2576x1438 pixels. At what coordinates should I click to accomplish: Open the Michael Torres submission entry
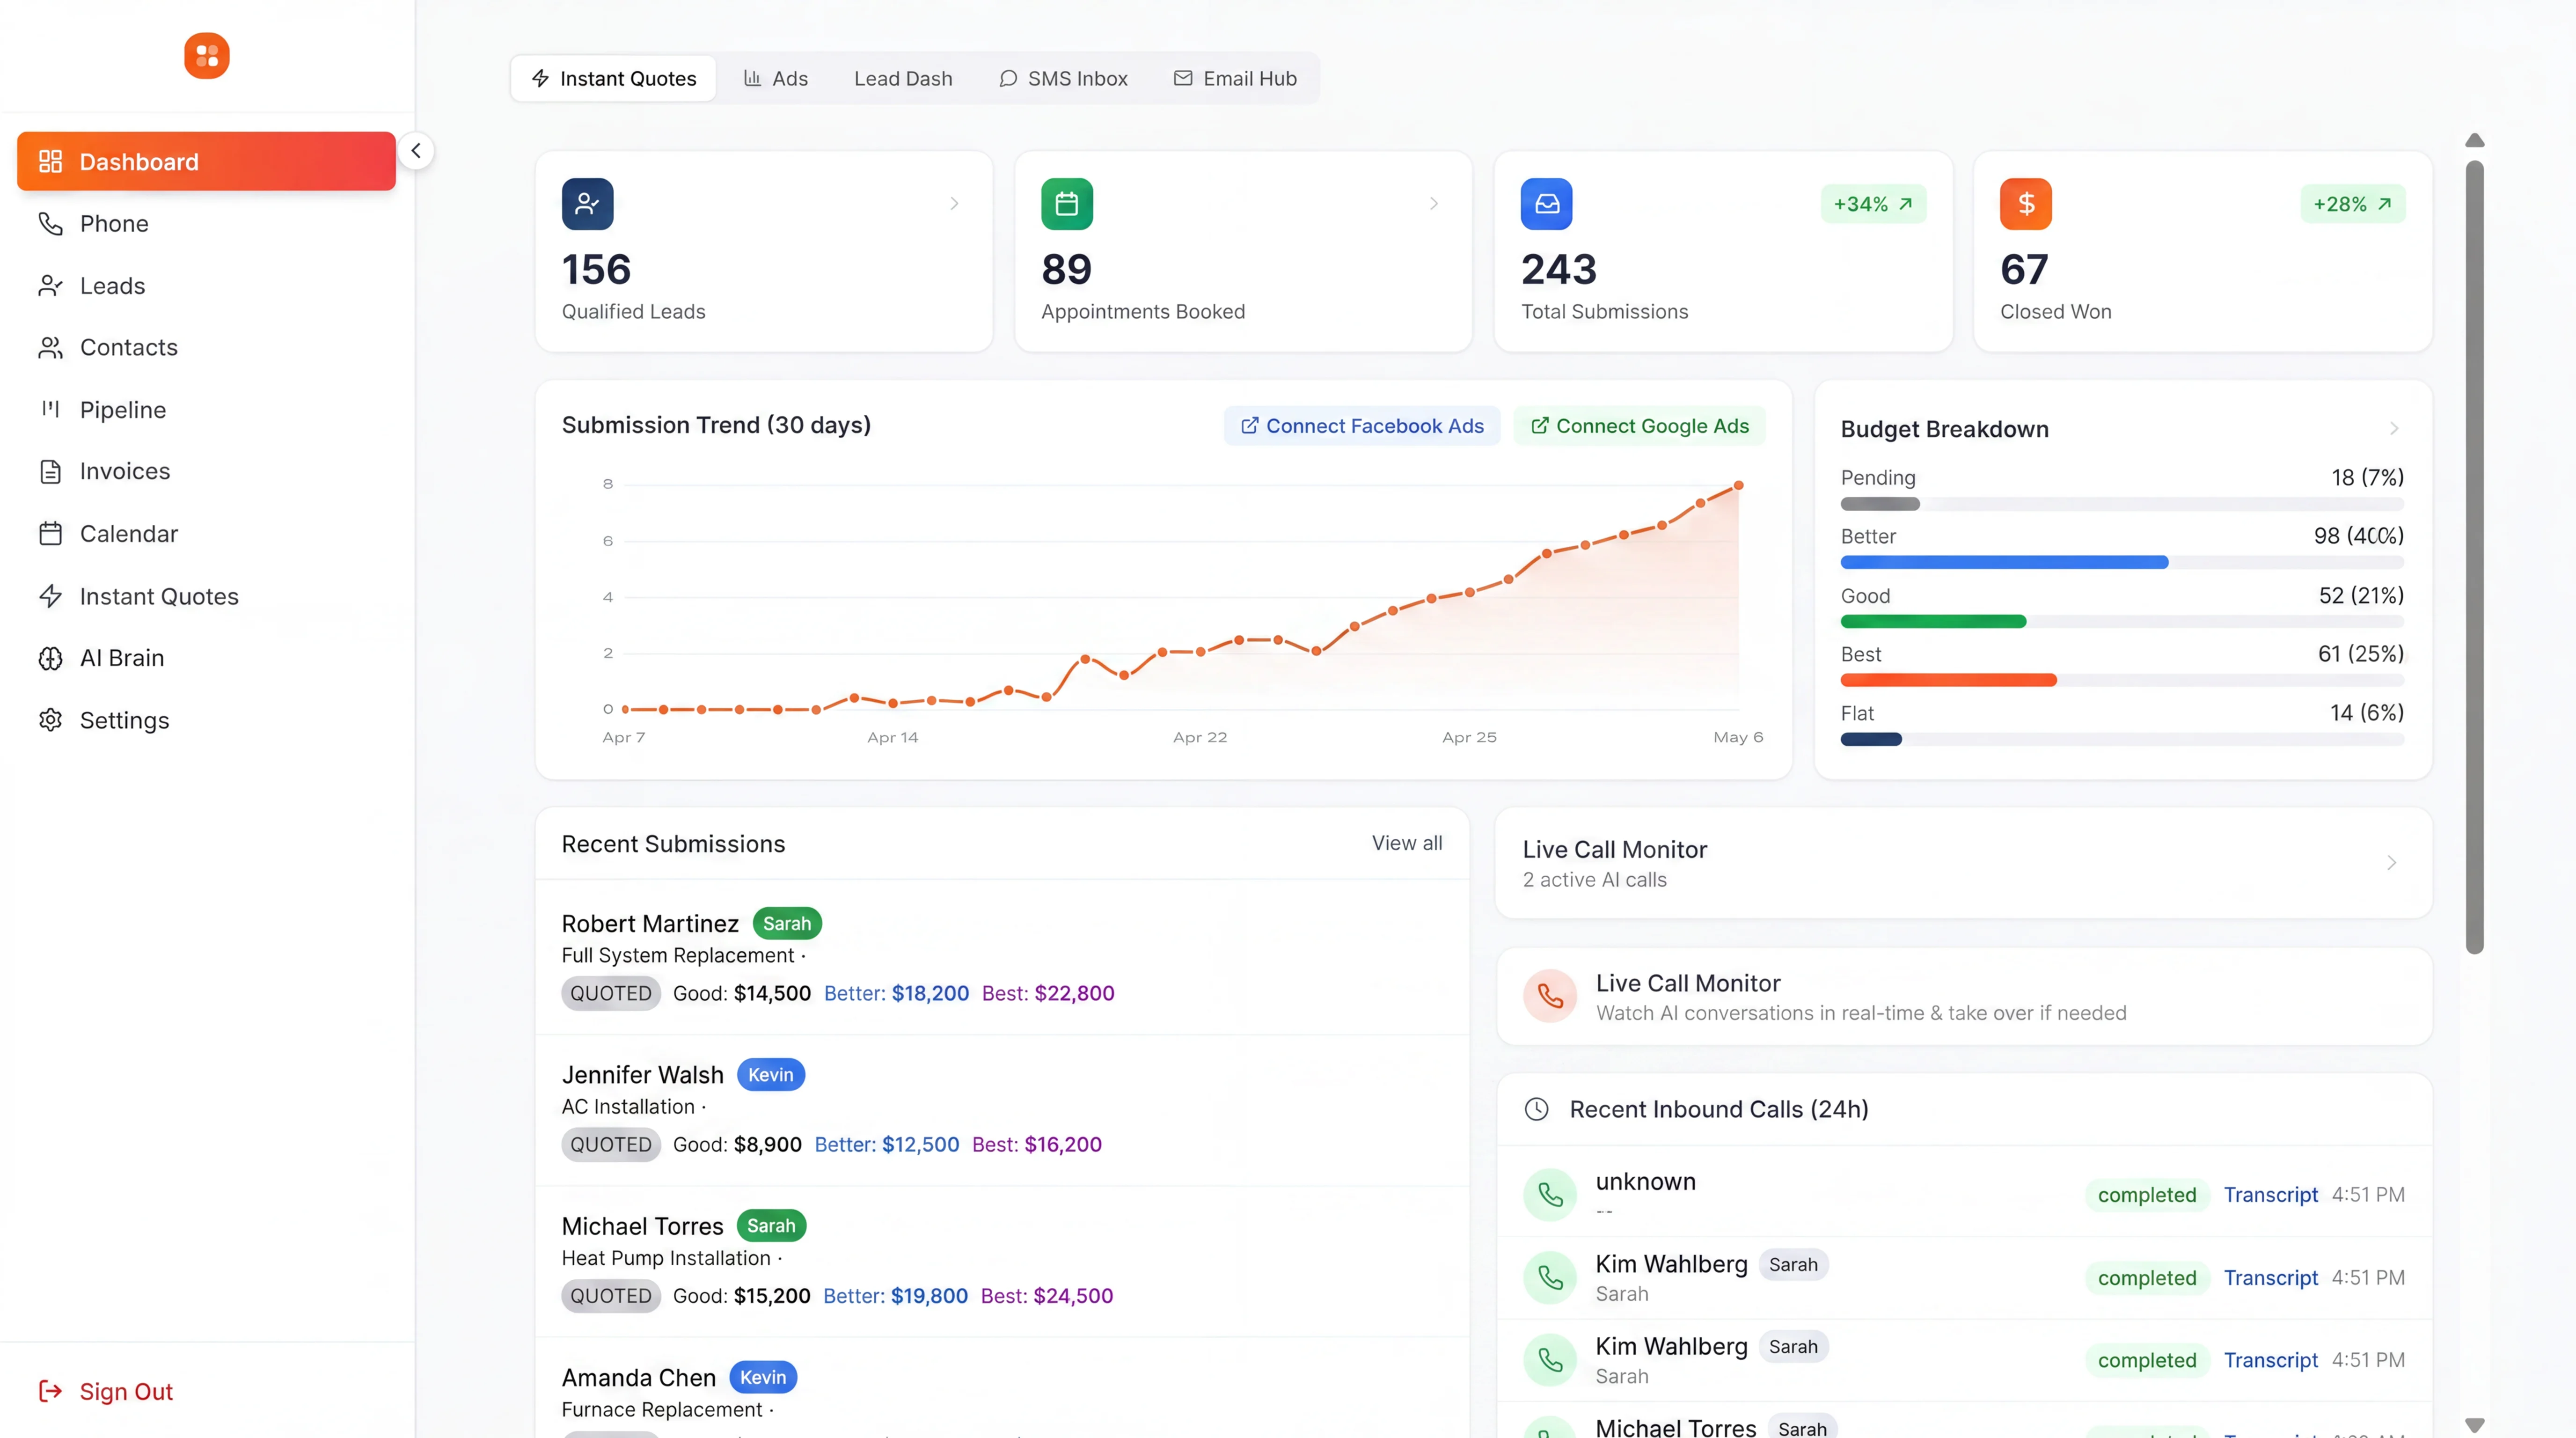point(1002,1261)
